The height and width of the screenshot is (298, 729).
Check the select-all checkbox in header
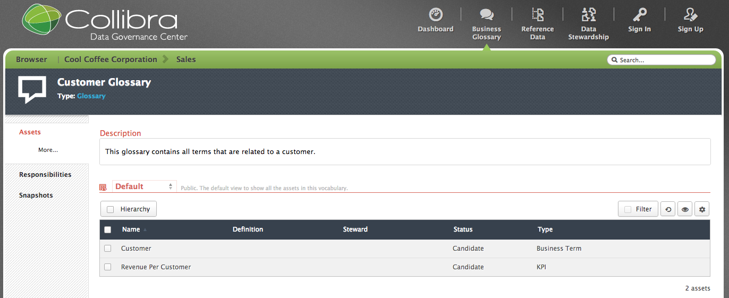coord(108,229)
